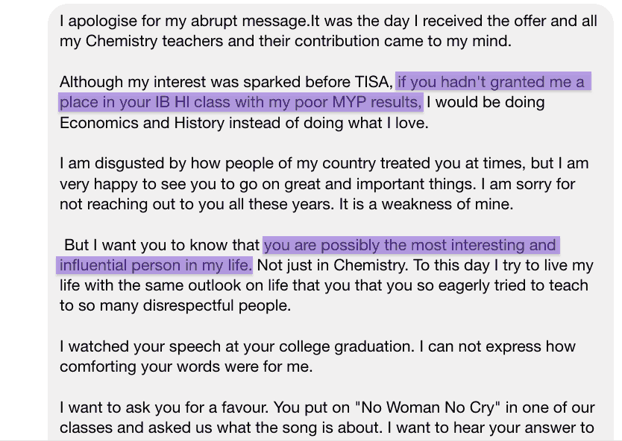Click "life with the same outlook" line

click(x=324, y=285)
